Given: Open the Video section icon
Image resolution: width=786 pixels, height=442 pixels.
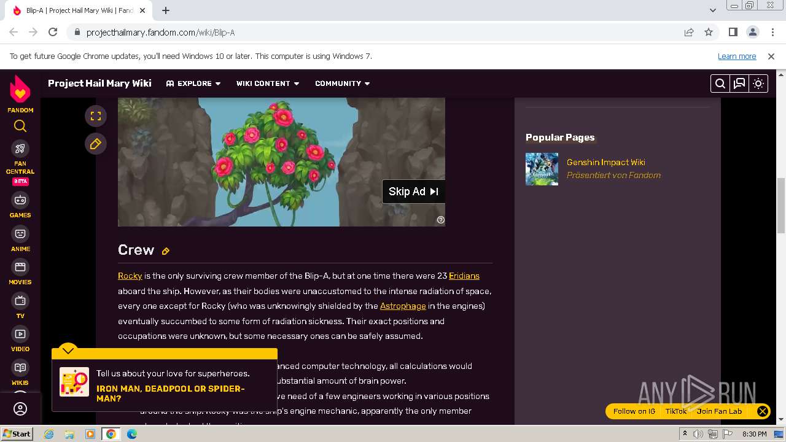Looking at the screenshot, I should pyautogui.click(x=20, y=334).
